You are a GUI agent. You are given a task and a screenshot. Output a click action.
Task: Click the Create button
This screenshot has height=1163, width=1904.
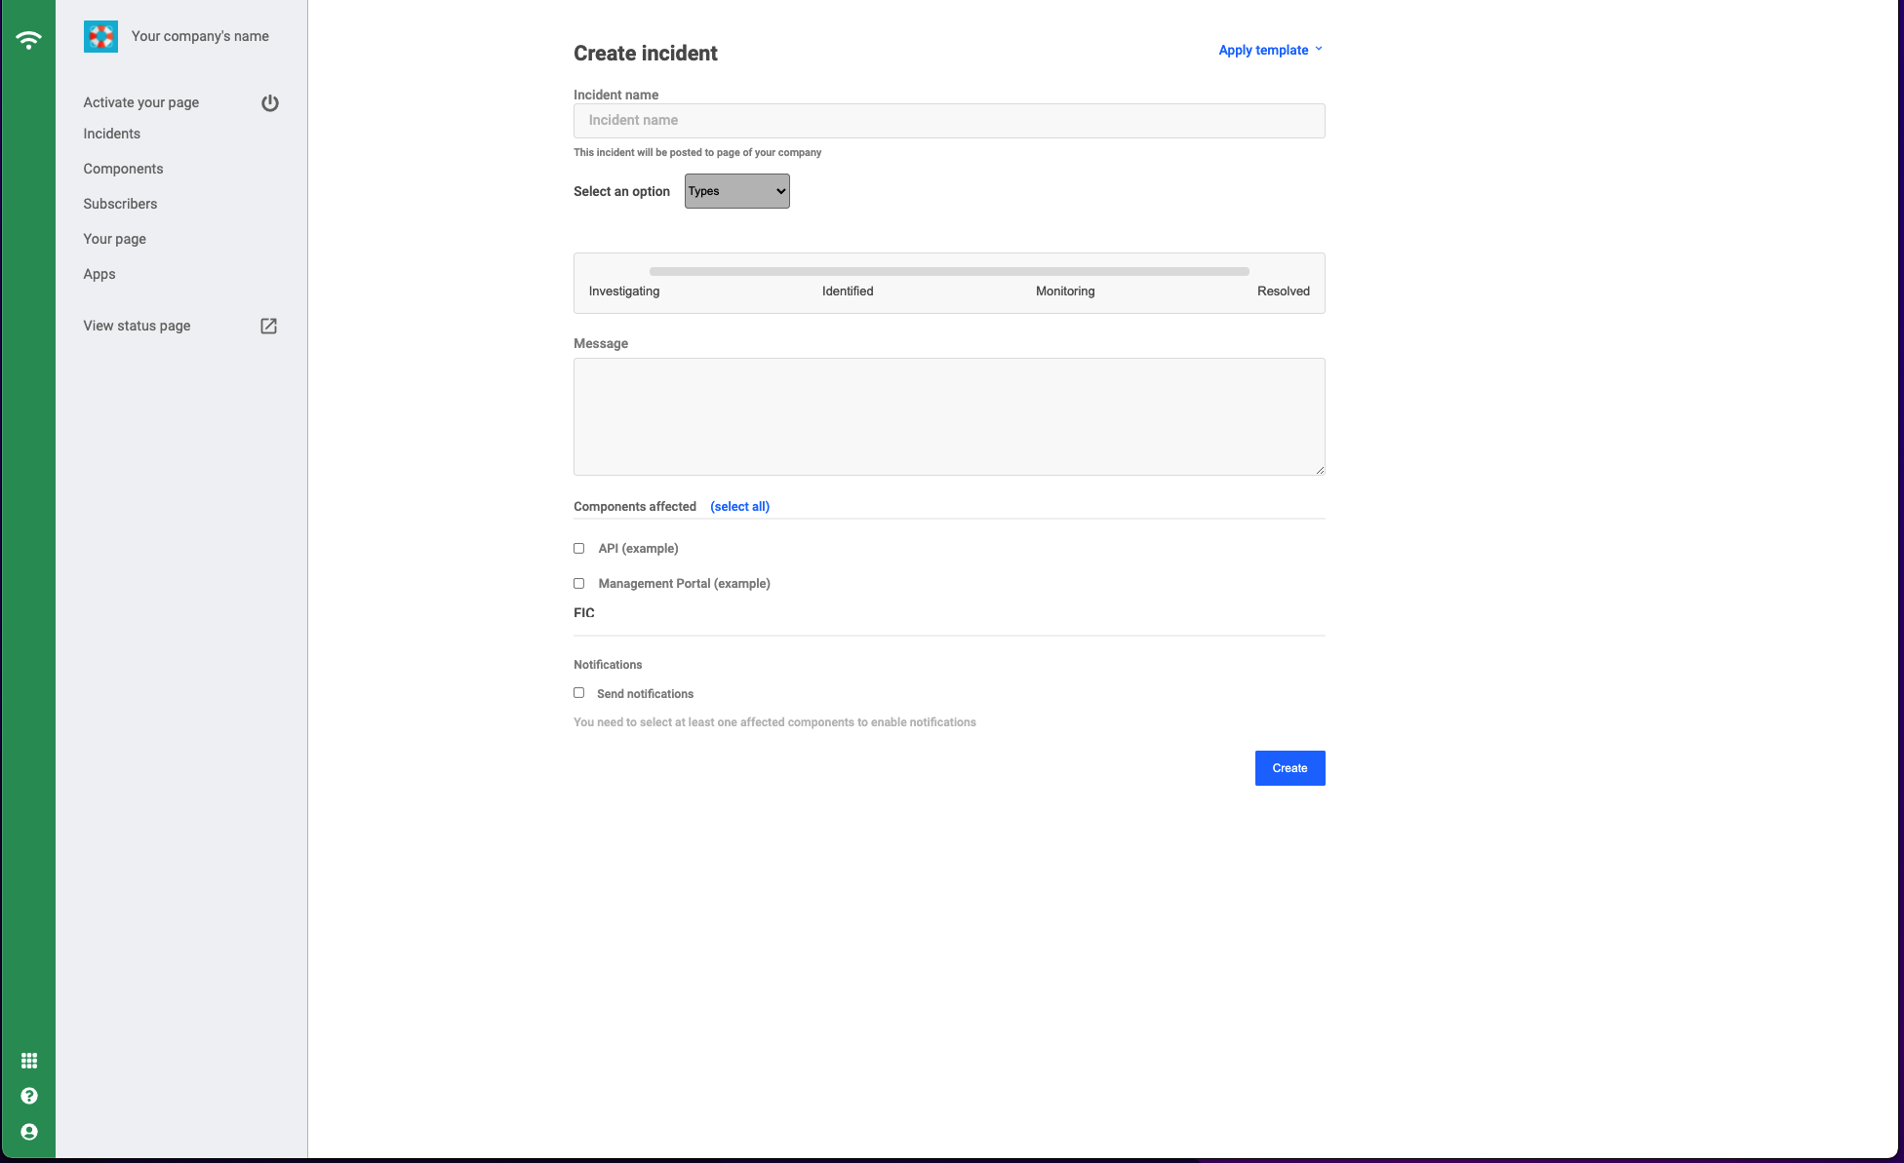1289,768
